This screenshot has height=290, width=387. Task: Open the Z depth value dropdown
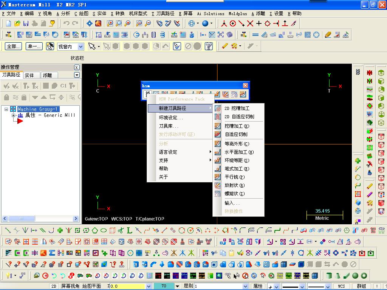pyautogui.click(x=148, y=286)
